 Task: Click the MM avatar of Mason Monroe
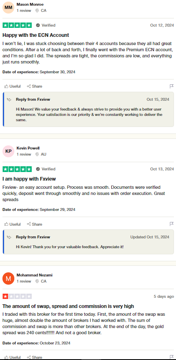(9, 7)
